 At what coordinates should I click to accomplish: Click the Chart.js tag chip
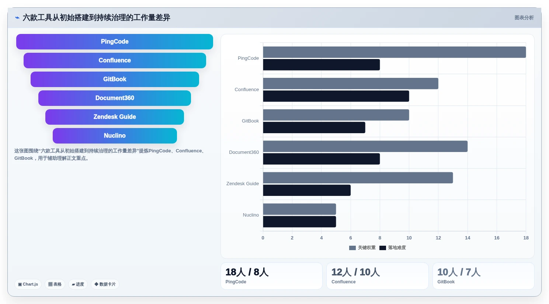click(x=28, y=284)
